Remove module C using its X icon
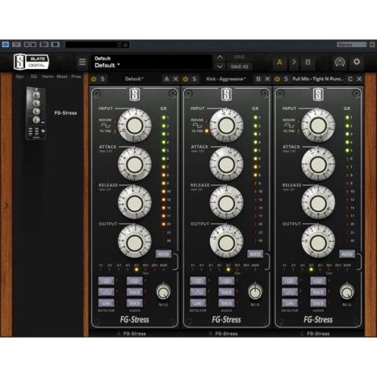377x377 pixels. 359,79
